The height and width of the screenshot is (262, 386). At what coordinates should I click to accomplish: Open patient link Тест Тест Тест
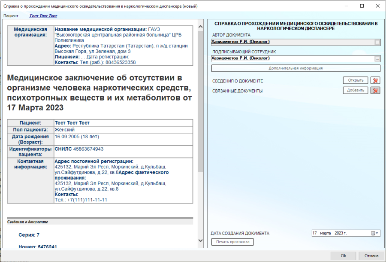(x=43, y=16)
